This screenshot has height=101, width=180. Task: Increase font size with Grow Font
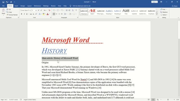point(39,10)
